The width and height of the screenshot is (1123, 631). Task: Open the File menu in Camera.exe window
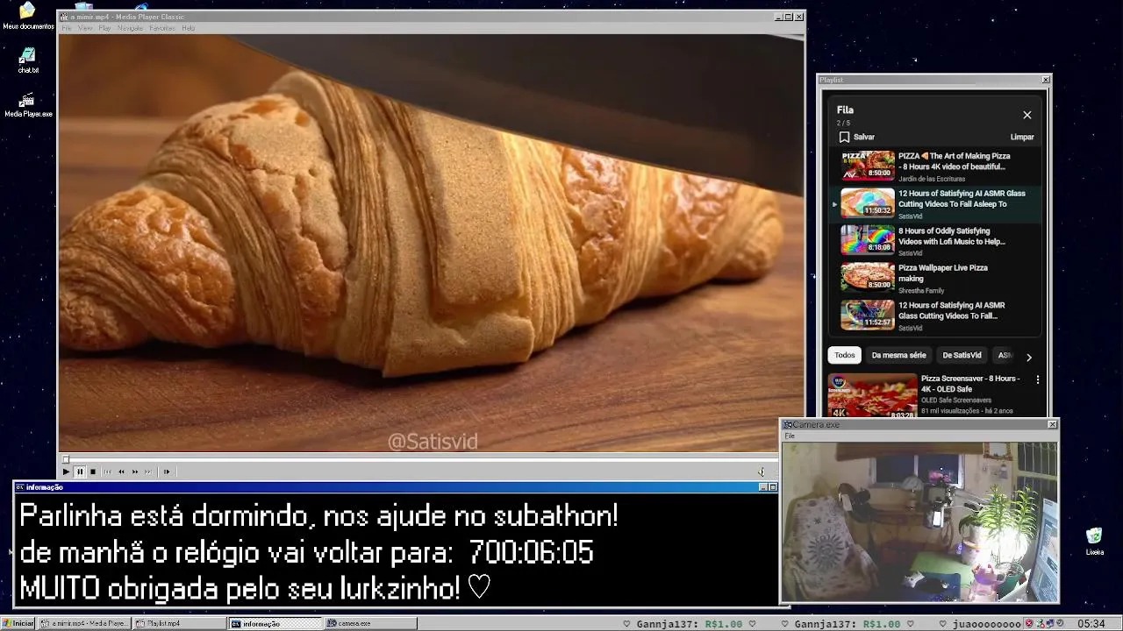[790, 436]
